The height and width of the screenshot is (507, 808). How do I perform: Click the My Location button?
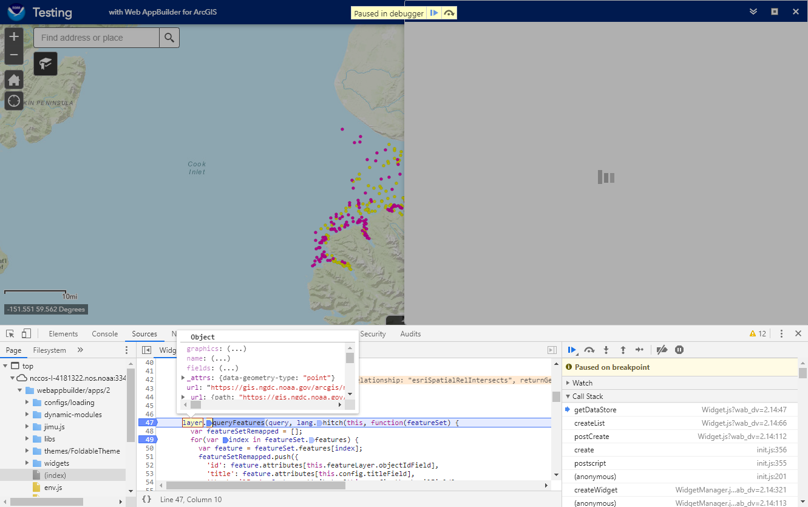click(14, 101)
